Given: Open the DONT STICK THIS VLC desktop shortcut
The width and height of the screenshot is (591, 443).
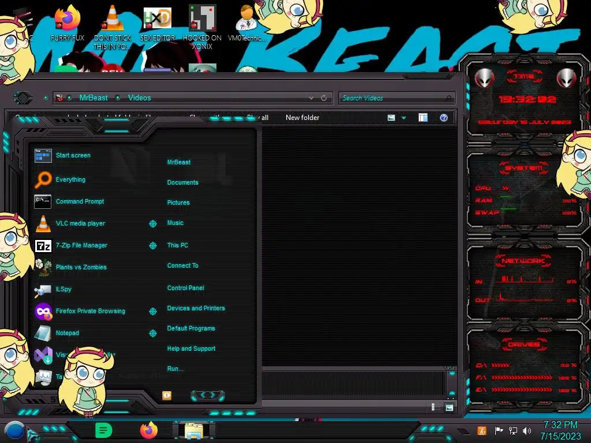Looking at the screenshot, I should [x=113, y=27].
